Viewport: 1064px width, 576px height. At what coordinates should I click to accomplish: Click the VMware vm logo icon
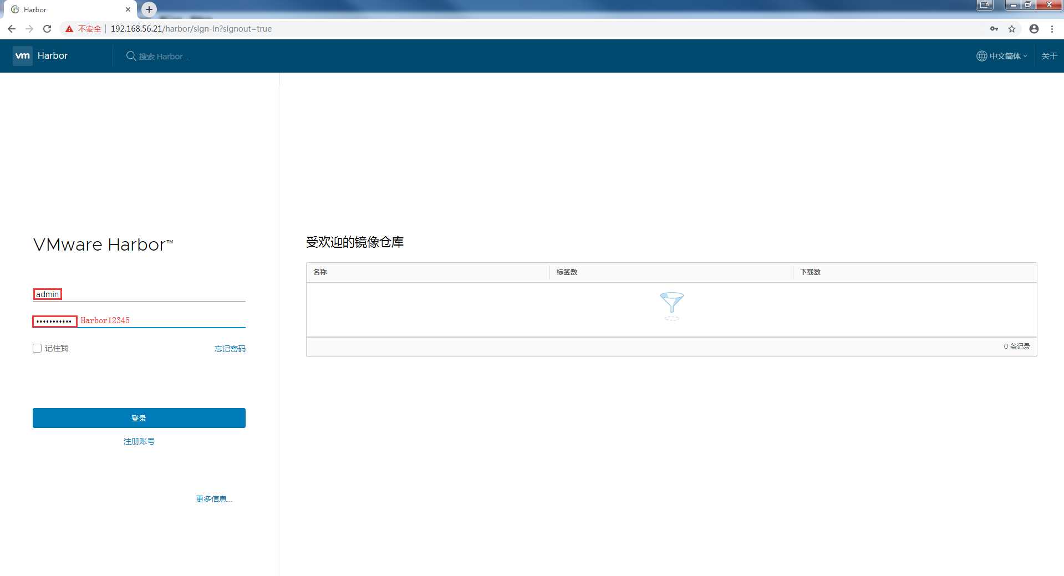click(x=23, y=56)
